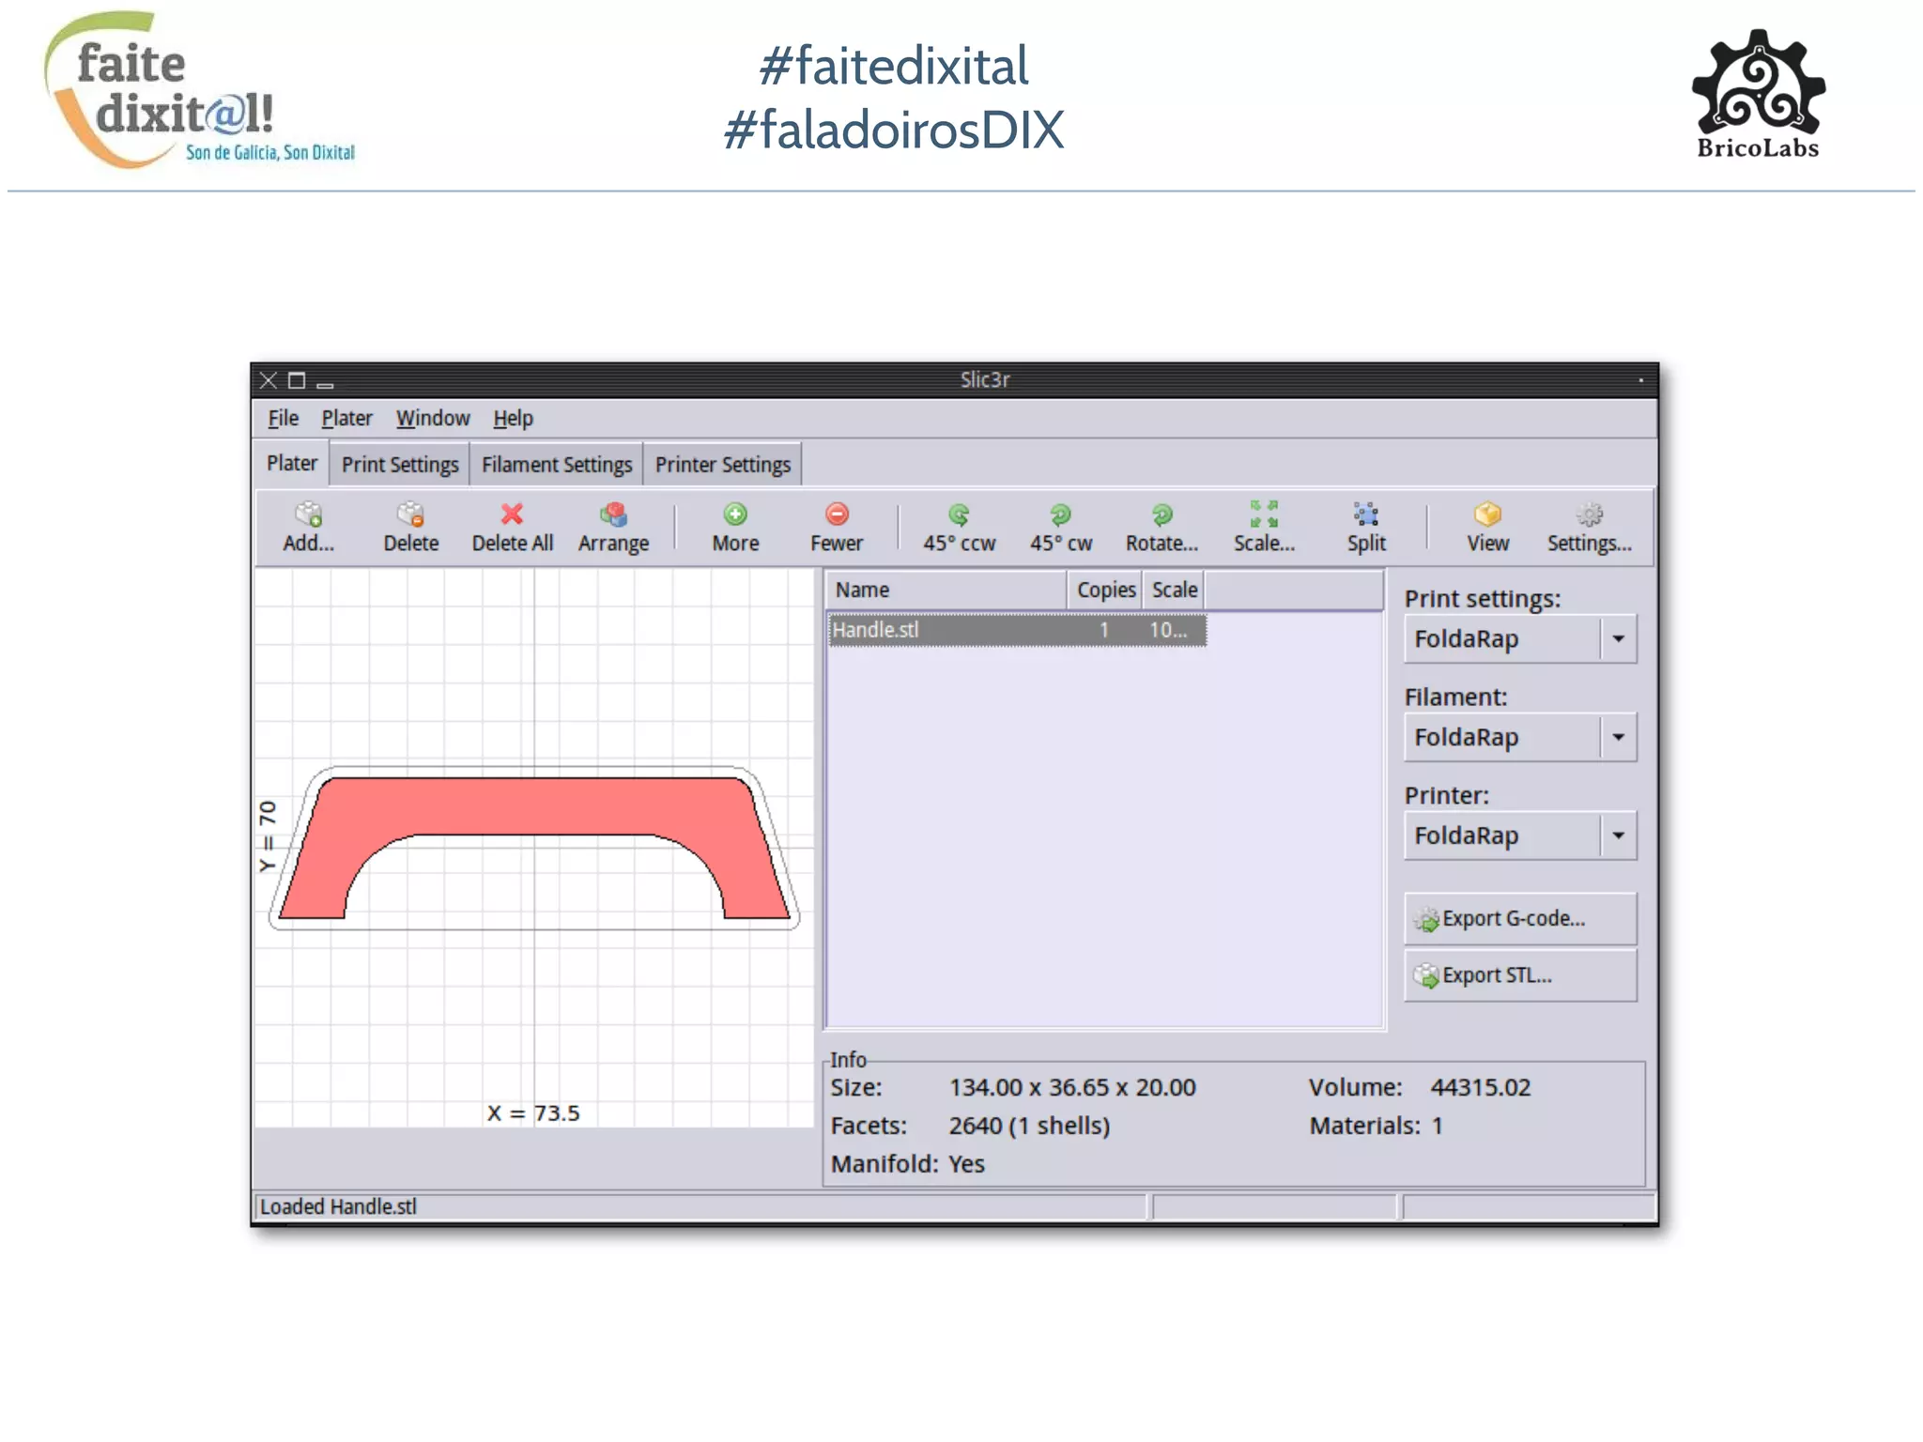Open the toolbar Settings gear
The image size is (1923, 1442).
[x=1589, y=515]
